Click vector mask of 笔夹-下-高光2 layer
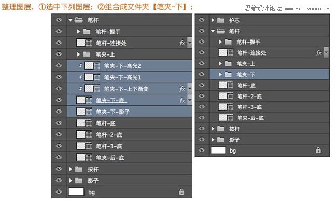Image resolution: width=335 pixels, height=206 pixels. click(x=97, y=66)
